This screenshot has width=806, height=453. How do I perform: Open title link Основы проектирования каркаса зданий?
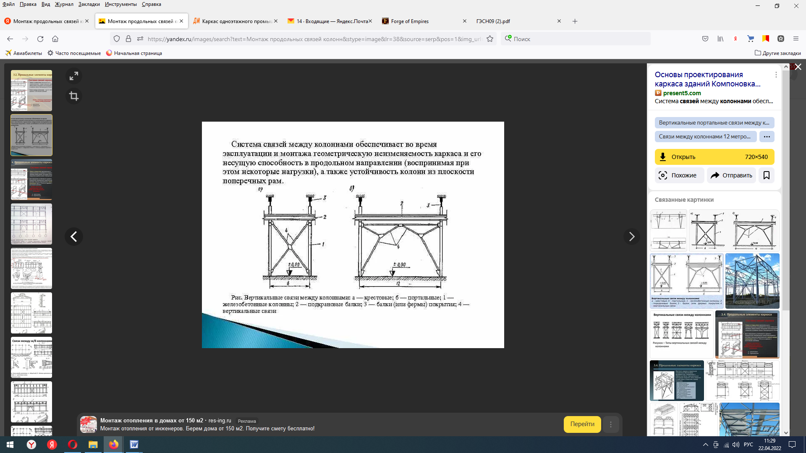click(707, 79)
